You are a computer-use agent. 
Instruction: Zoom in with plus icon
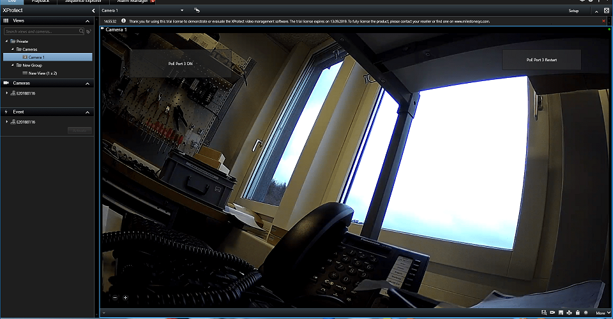(126, 297)
